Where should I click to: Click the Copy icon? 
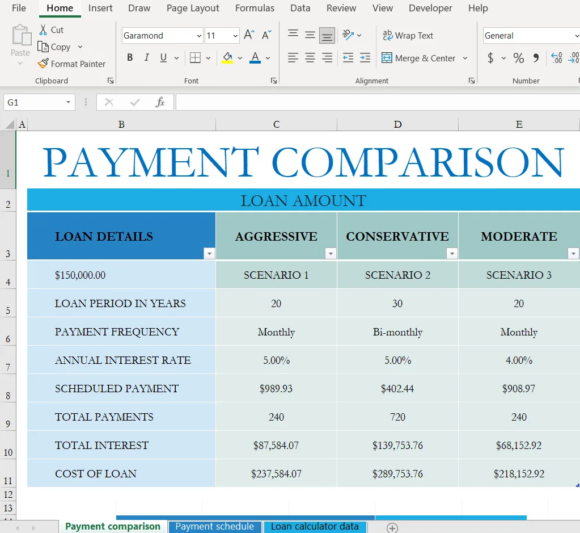43,47
